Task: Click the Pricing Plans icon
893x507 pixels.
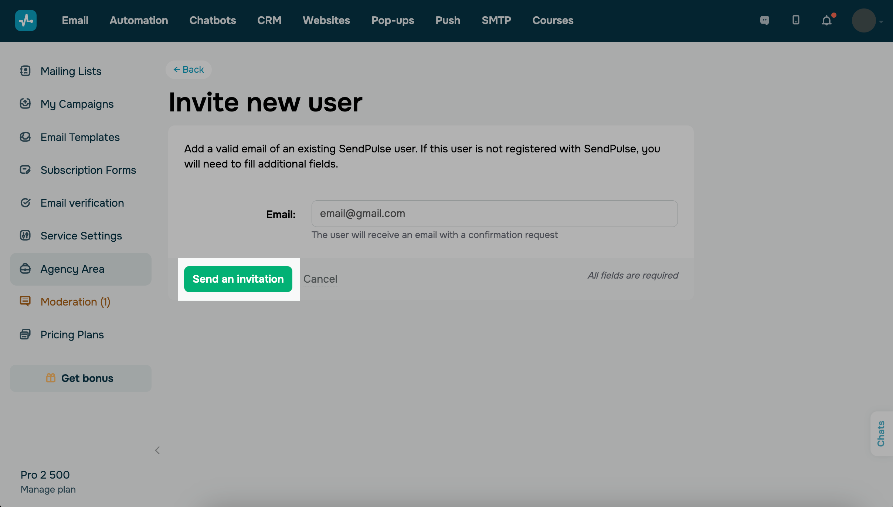Action: point(25,334)
